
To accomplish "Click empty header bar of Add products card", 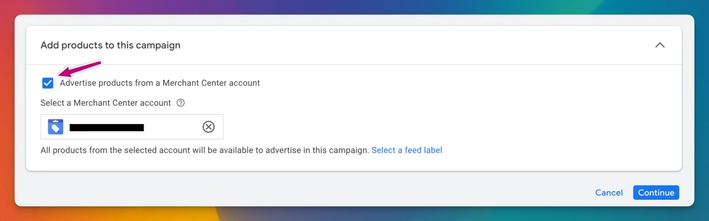I will (414, 45).
